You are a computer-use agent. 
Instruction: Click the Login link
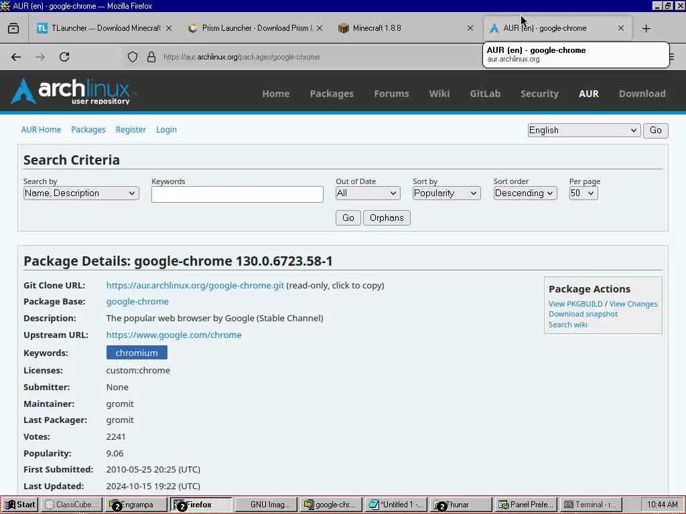(x=166, y=129)
